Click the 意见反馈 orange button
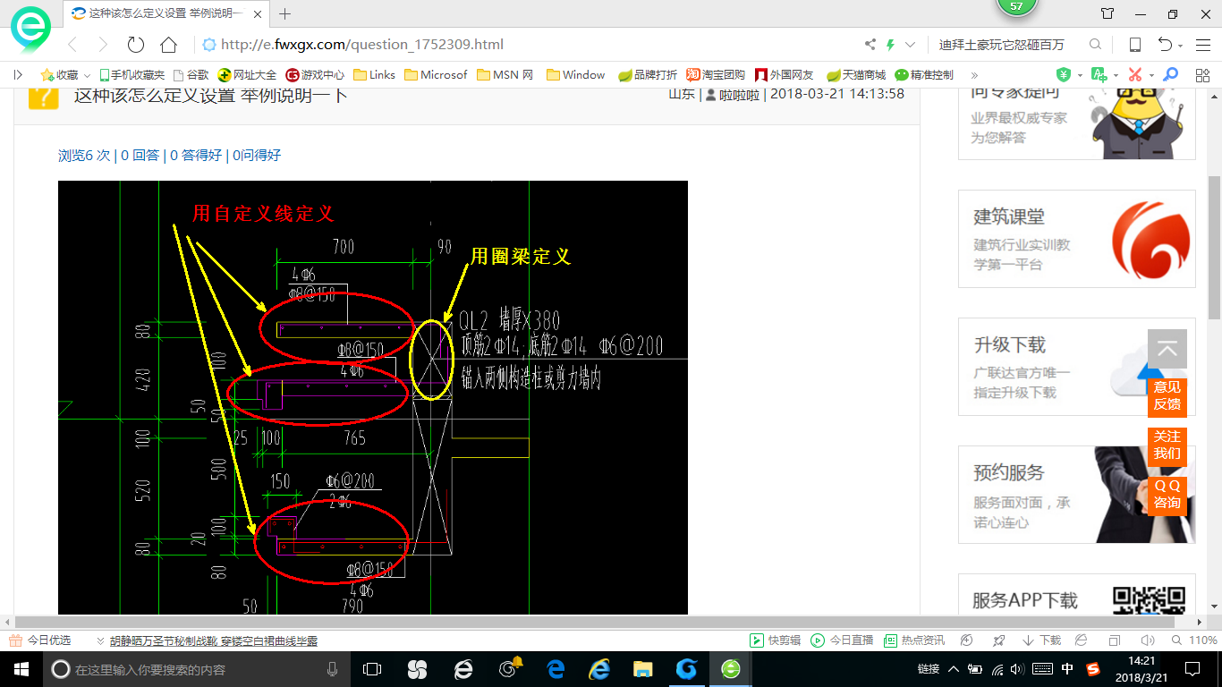This screenshot has width=1222, height=687. click(x=1167, y=395)
